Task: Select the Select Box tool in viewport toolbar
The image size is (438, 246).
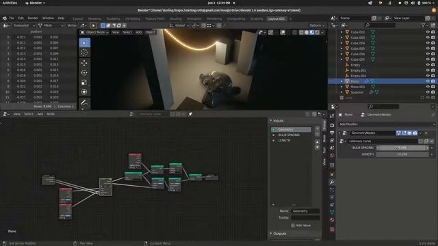Action: pos(84,42)
